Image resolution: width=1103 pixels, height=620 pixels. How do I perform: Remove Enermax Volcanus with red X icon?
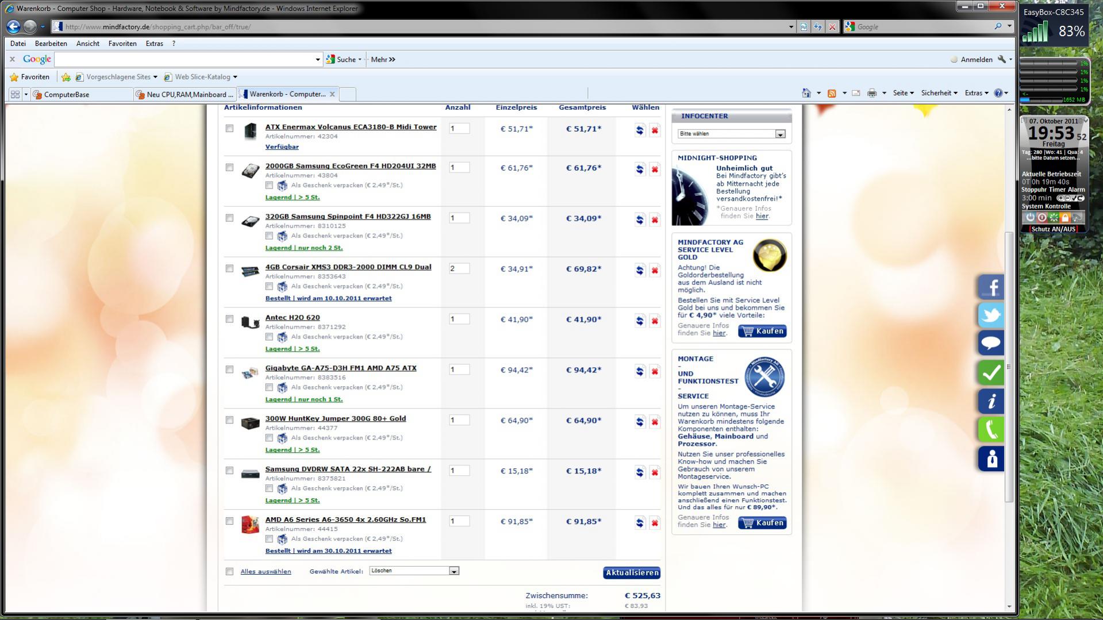click(655, 130)
